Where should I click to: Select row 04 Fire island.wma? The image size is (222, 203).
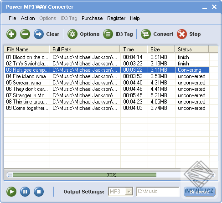[x=107, y=76]
